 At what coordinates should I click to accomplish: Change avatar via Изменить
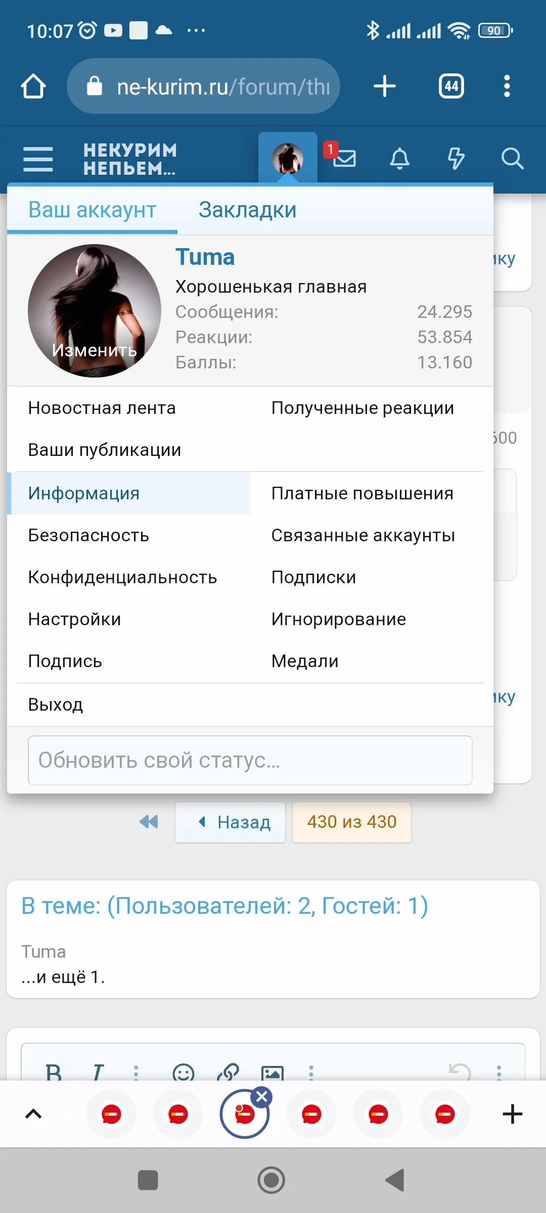pos(95,350)
